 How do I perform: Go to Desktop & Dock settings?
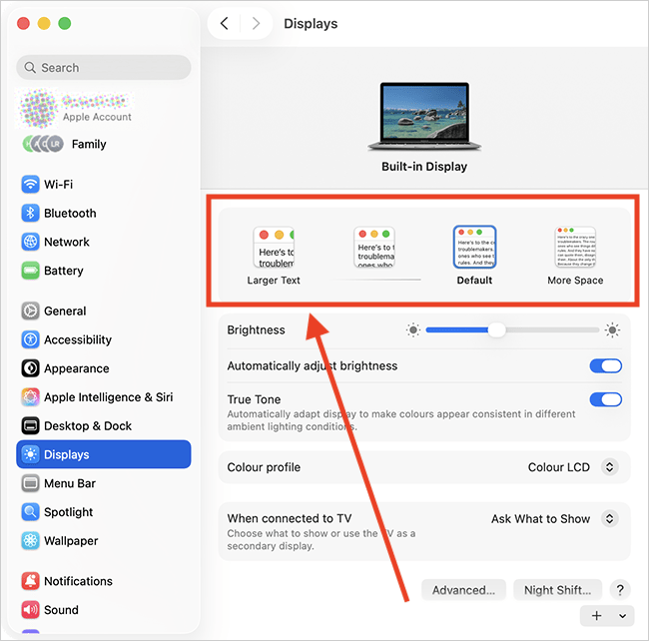tap(88, 426)
